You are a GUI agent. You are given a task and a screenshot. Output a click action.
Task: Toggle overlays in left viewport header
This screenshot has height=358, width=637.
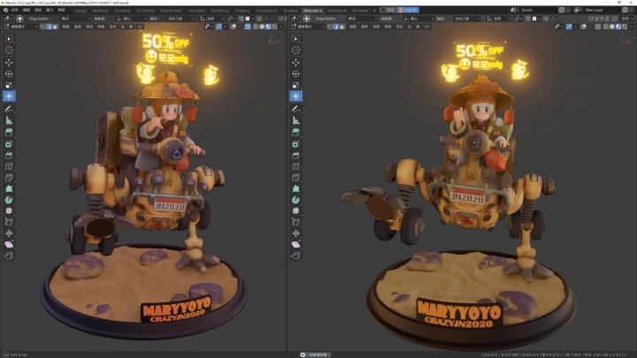pyautogui.click(x=234, y=27)
